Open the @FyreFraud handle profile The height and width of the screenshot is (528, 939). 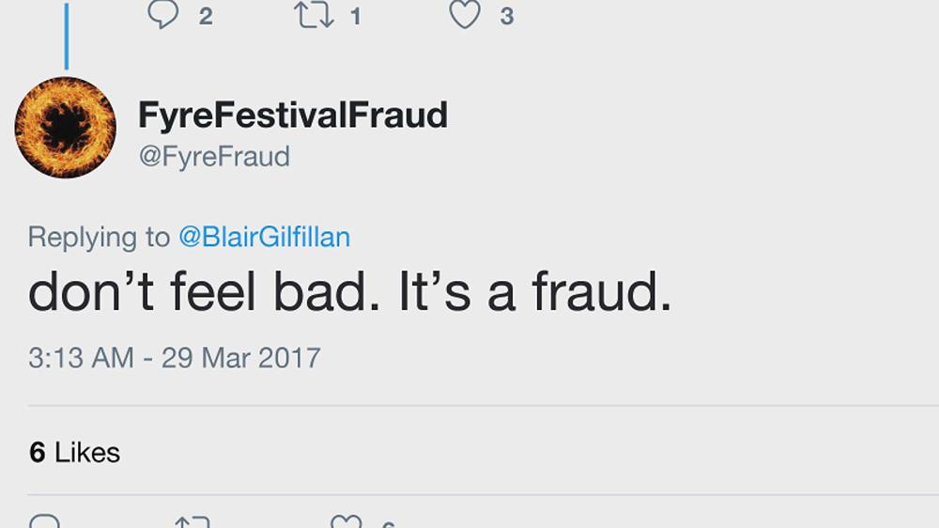pyautogui.click(x=214, y=156)
